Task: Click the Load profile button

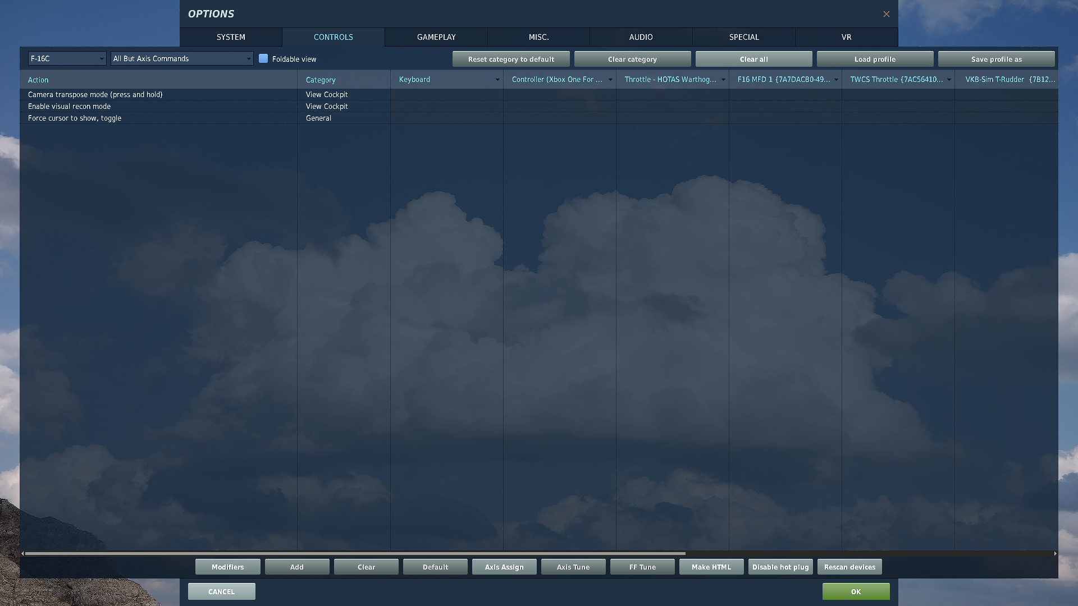Action: coord(875,59)
